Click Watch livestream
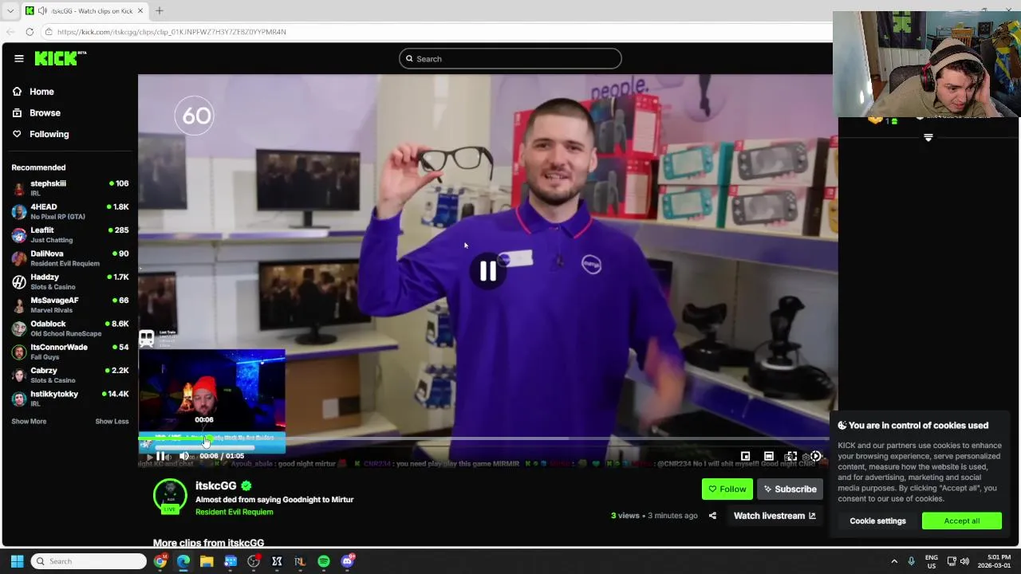Screen dimensions: 1021x574 [x=775, y=516]
